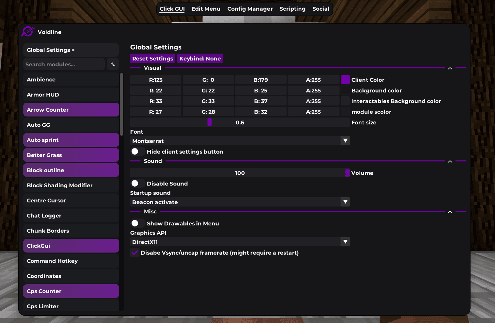This screenshot has height=323, width=495.
Task: Click the Client Color B:179 field
Action: pos(261,80)
